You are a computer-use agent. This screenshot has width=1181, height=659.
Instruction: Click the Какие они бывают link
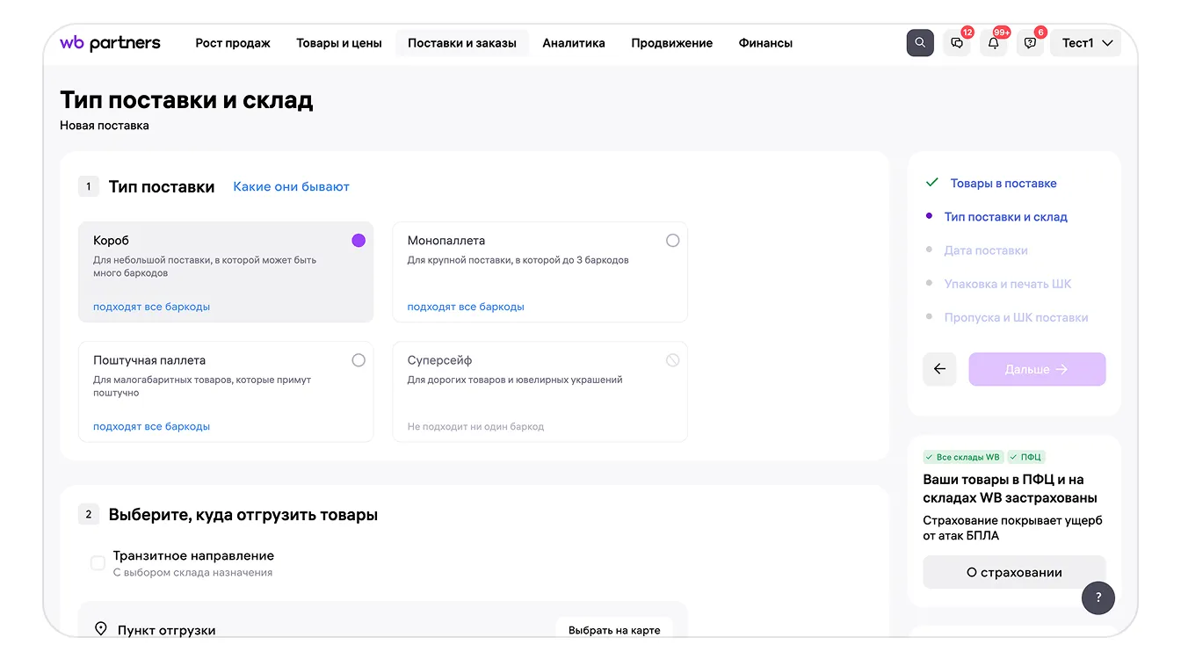291,187
